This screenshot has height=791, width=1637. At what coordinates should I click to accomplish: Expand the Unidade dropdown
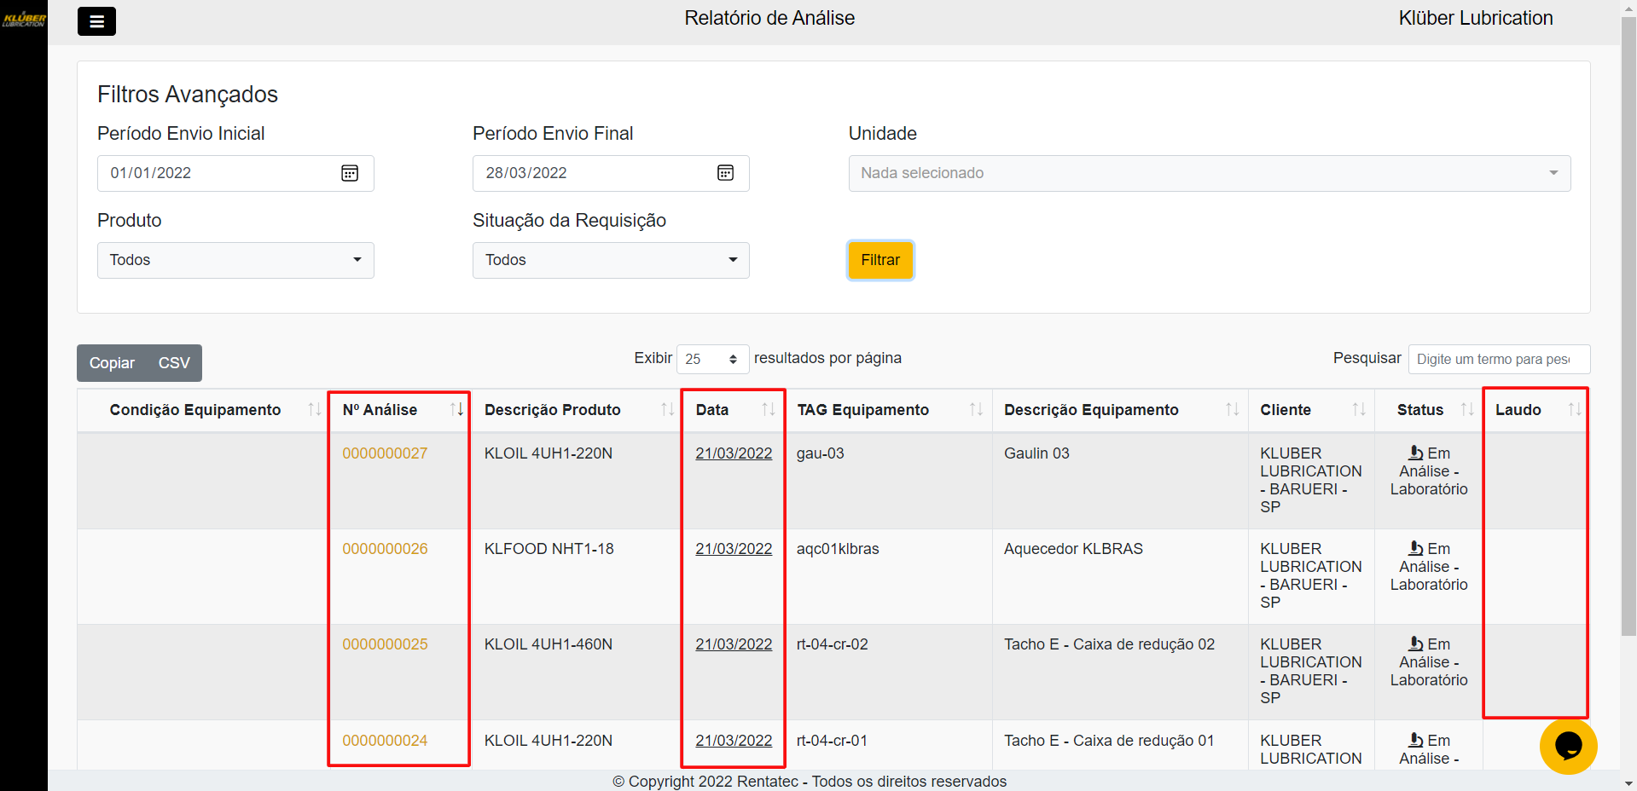(x=1209, y=173)
